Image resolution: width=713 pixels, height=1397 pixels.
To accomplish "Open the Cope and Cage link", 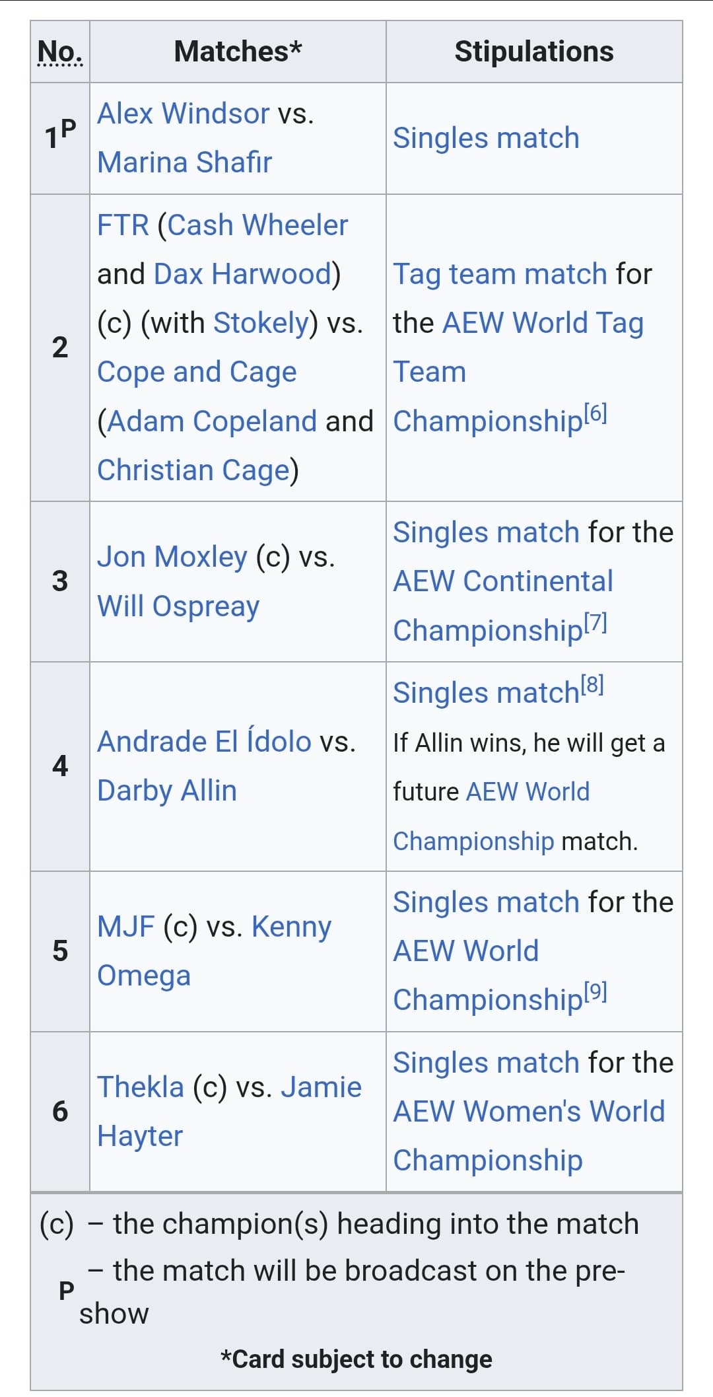I will tap(197, 372).
